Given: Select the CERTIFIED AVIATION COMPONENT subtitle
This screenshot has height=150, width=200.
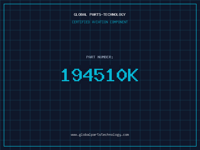Looking at the screenshot, I should click(100, 22).
